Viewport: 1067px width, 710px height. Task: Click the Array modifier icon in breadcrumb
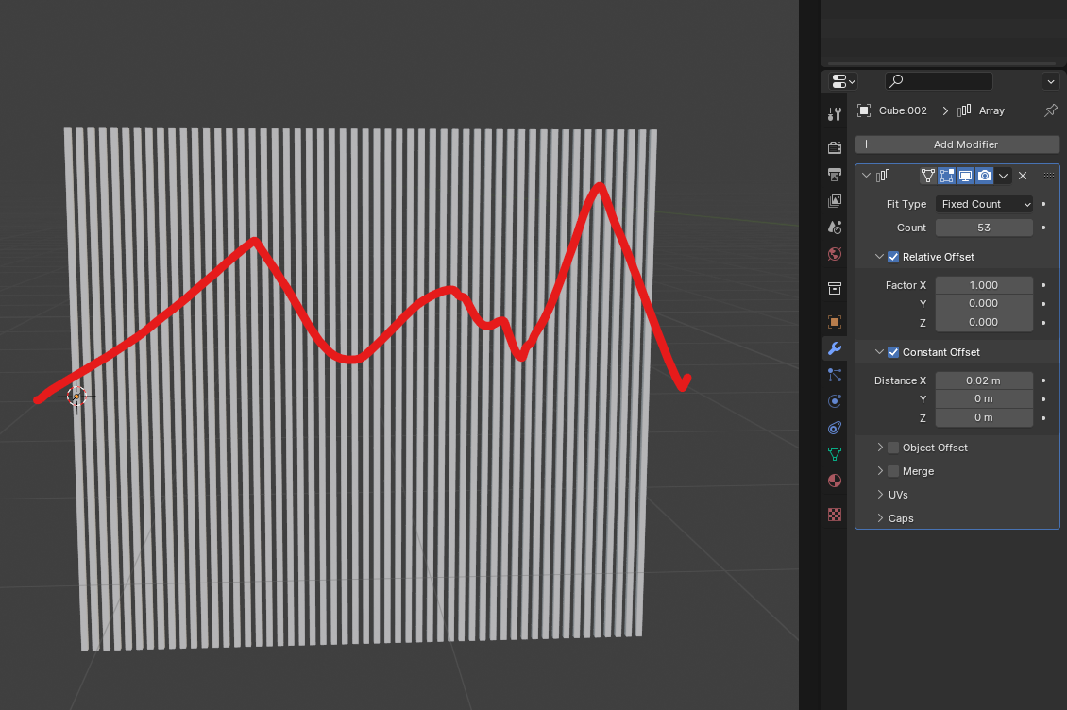tap(964, 110)
